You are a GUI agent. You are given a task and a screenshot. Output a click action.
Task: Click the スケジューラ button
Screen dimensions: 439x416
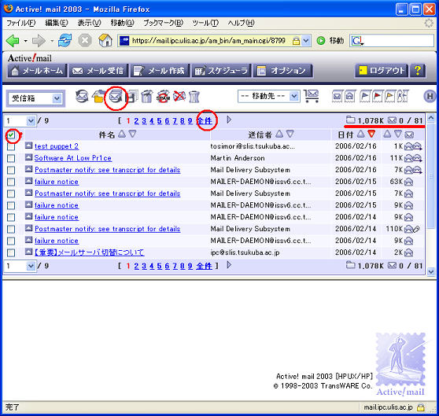click(221, 71)
